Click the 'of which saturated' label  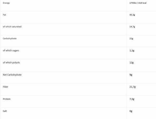click(12, 27)
